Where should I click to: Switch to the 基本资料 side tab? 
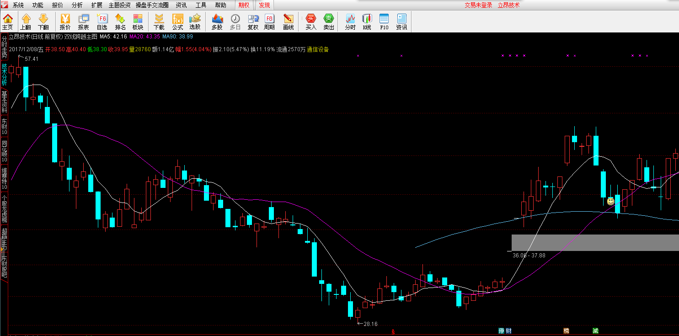tap(4, 102)
